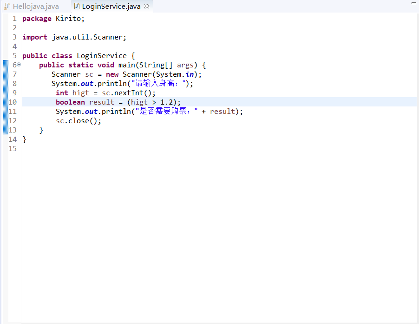The image size is (419, 324).
Task: Click 'sc.nextInt()' on line 9
Action: point(126,93)
